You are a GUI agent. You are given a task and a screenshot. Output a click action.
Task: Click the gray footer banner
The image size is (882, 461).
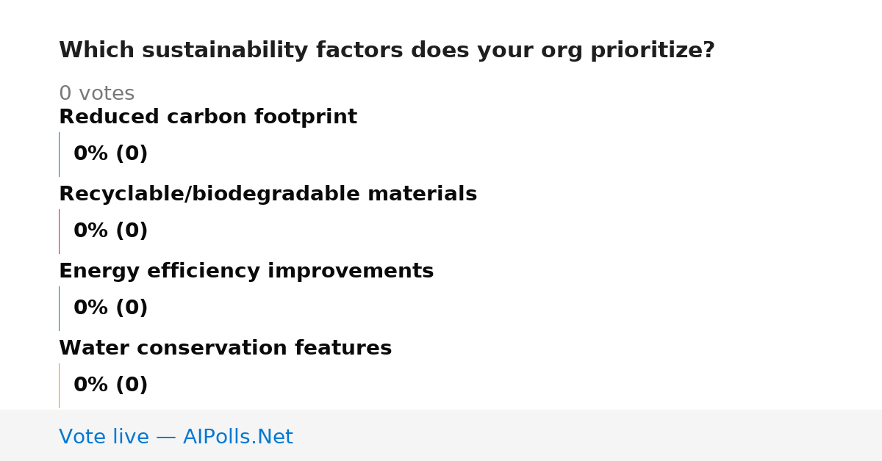tap(441, 435)
